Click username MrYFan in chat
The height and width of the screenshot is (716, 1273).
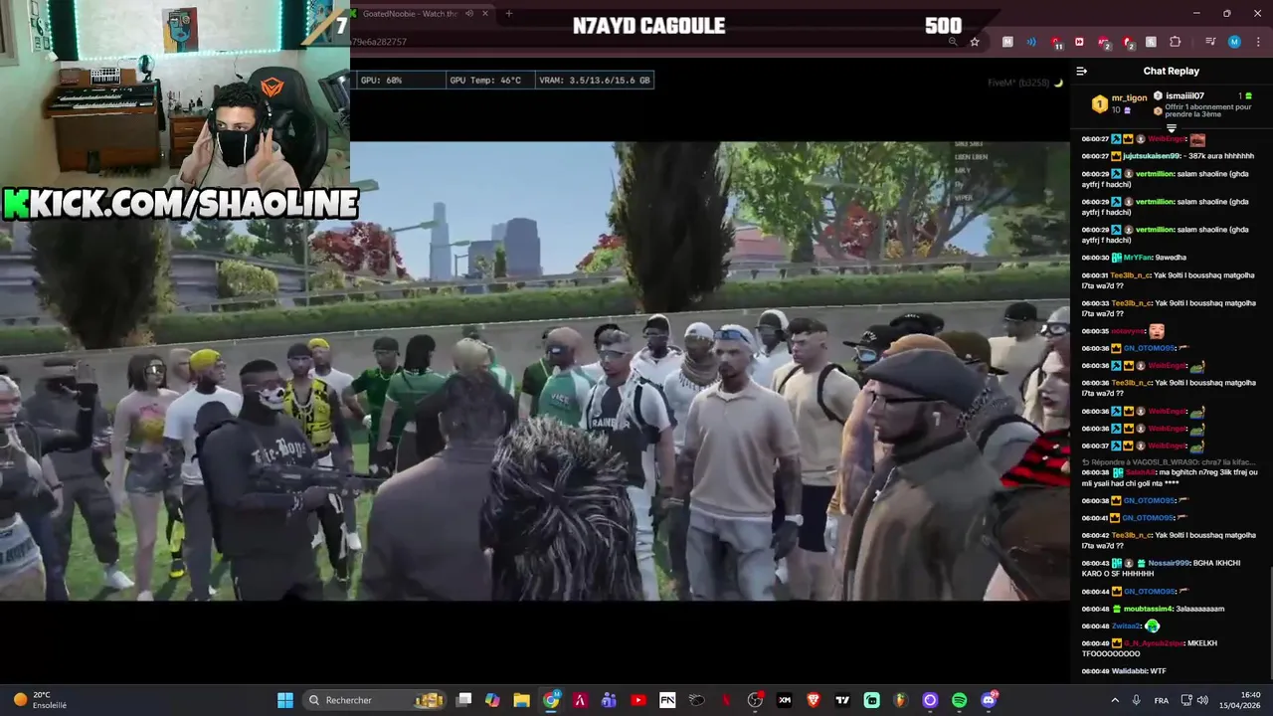[x=1138, y=258]
